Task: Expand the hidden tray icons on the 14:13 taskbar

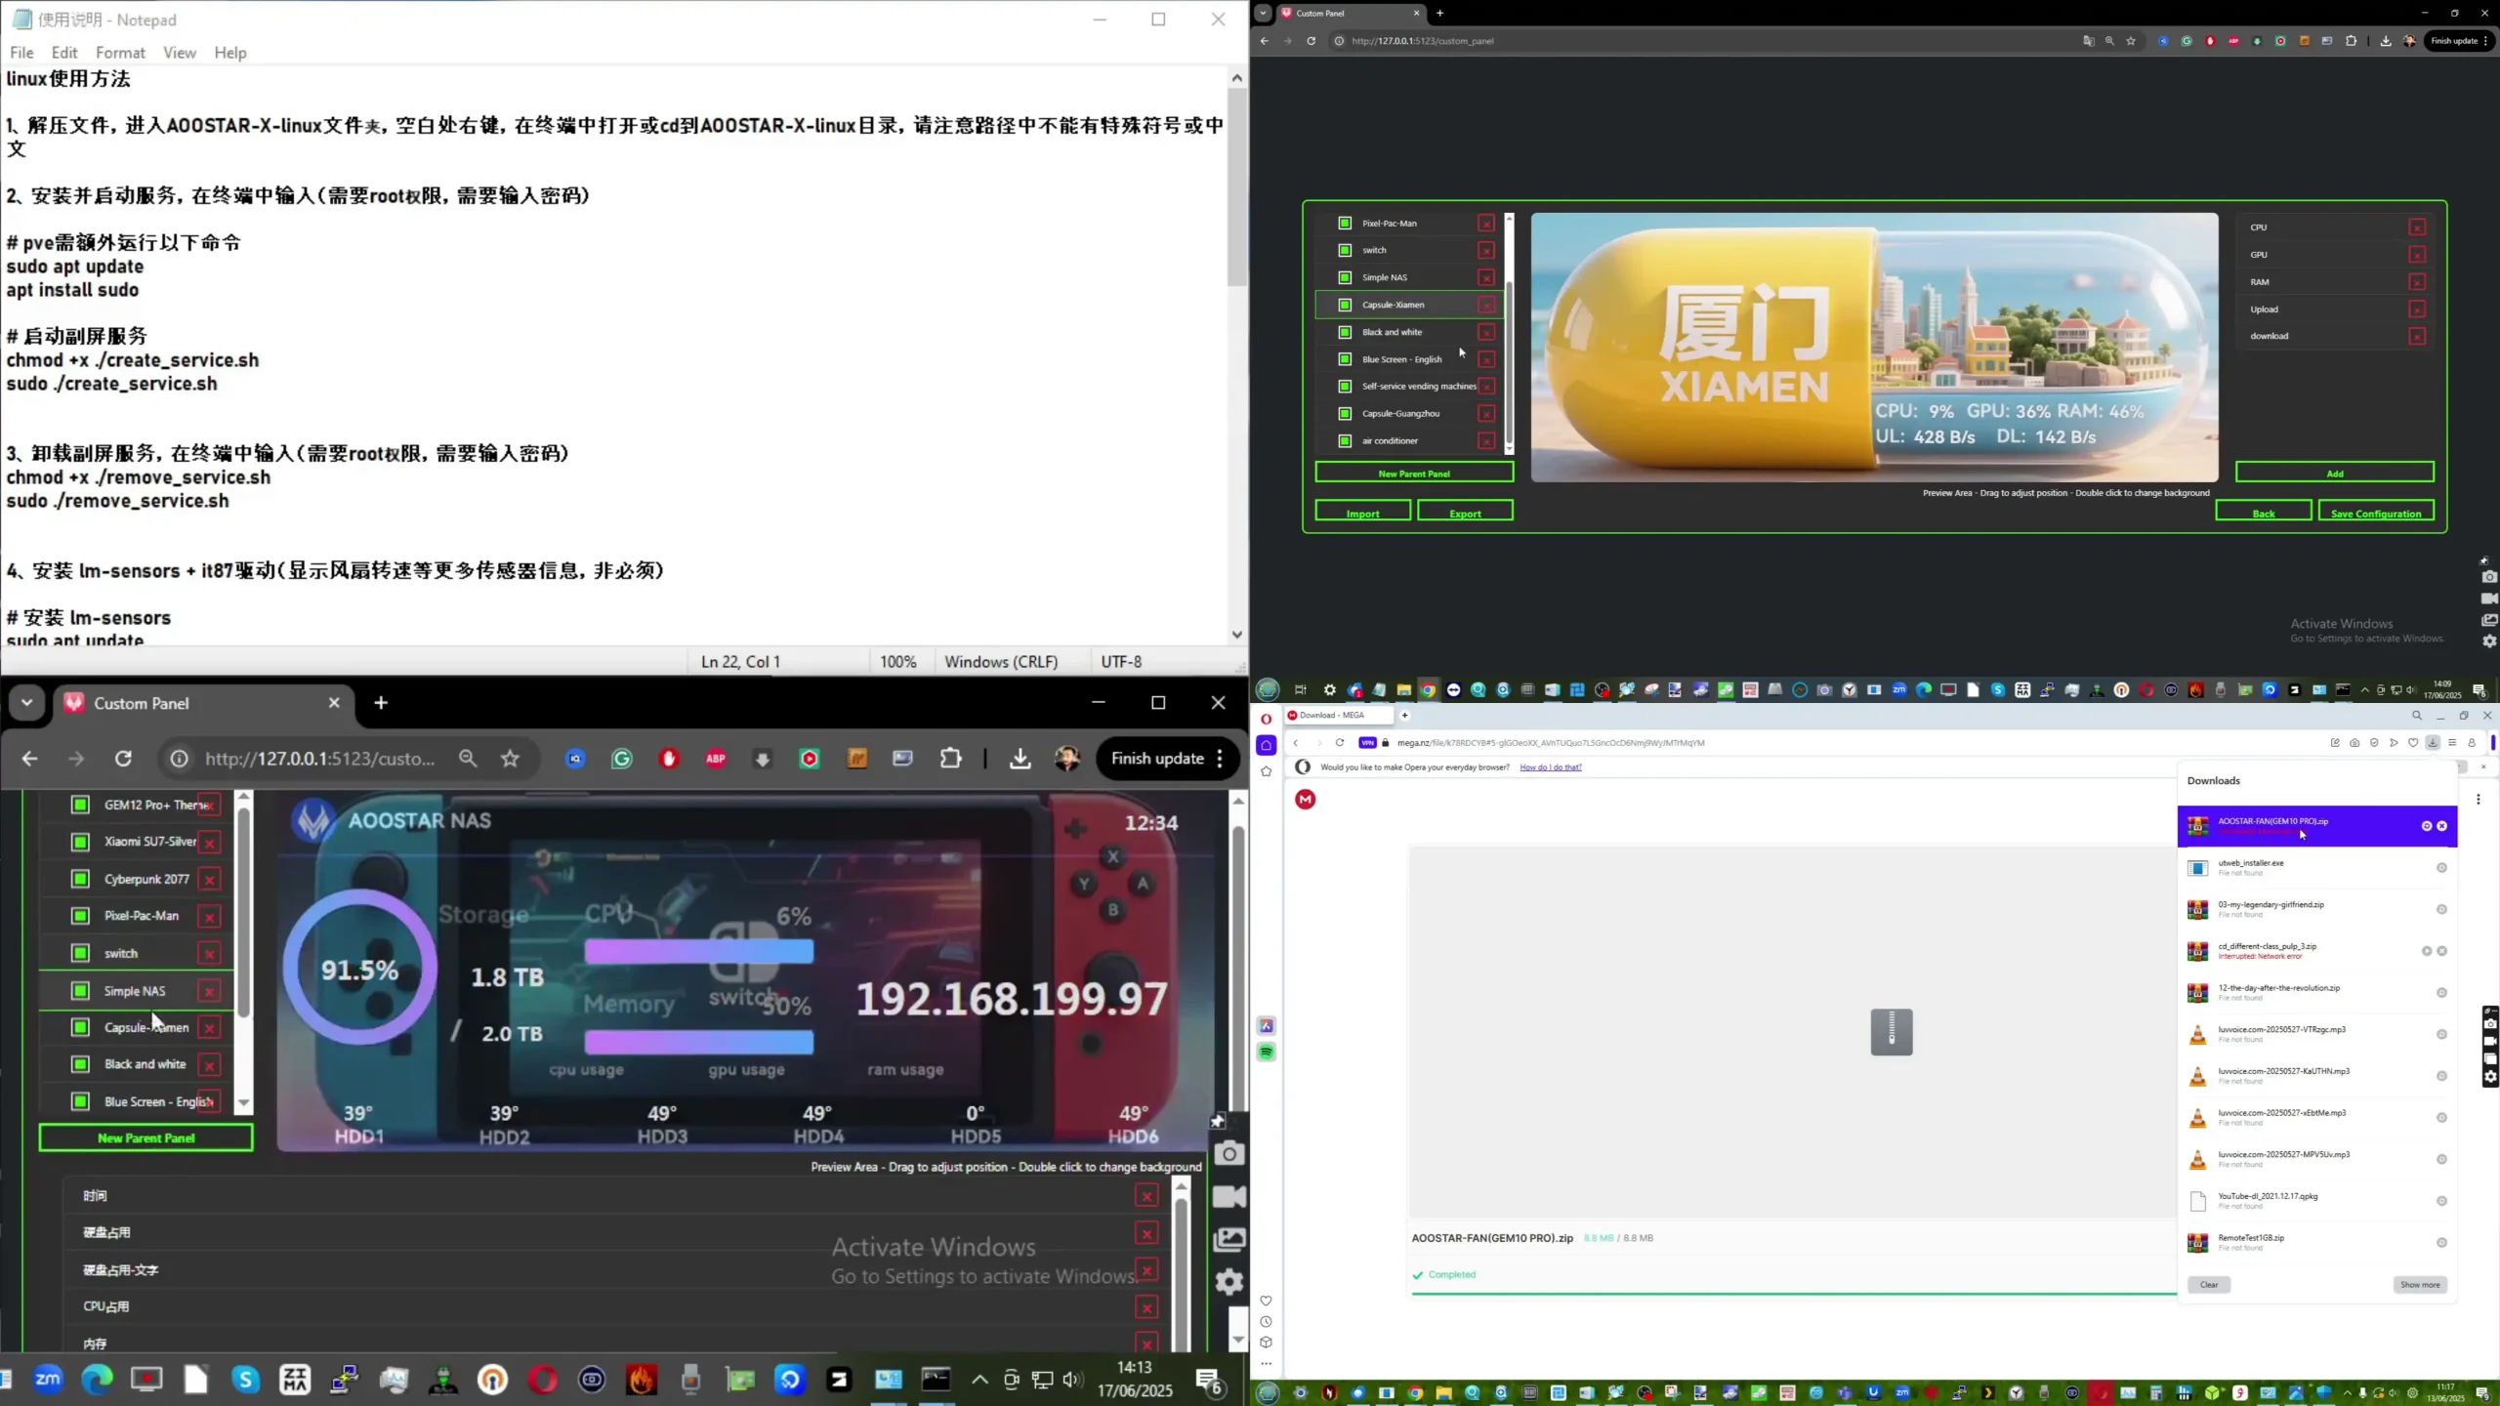Action: (979, 1381)
